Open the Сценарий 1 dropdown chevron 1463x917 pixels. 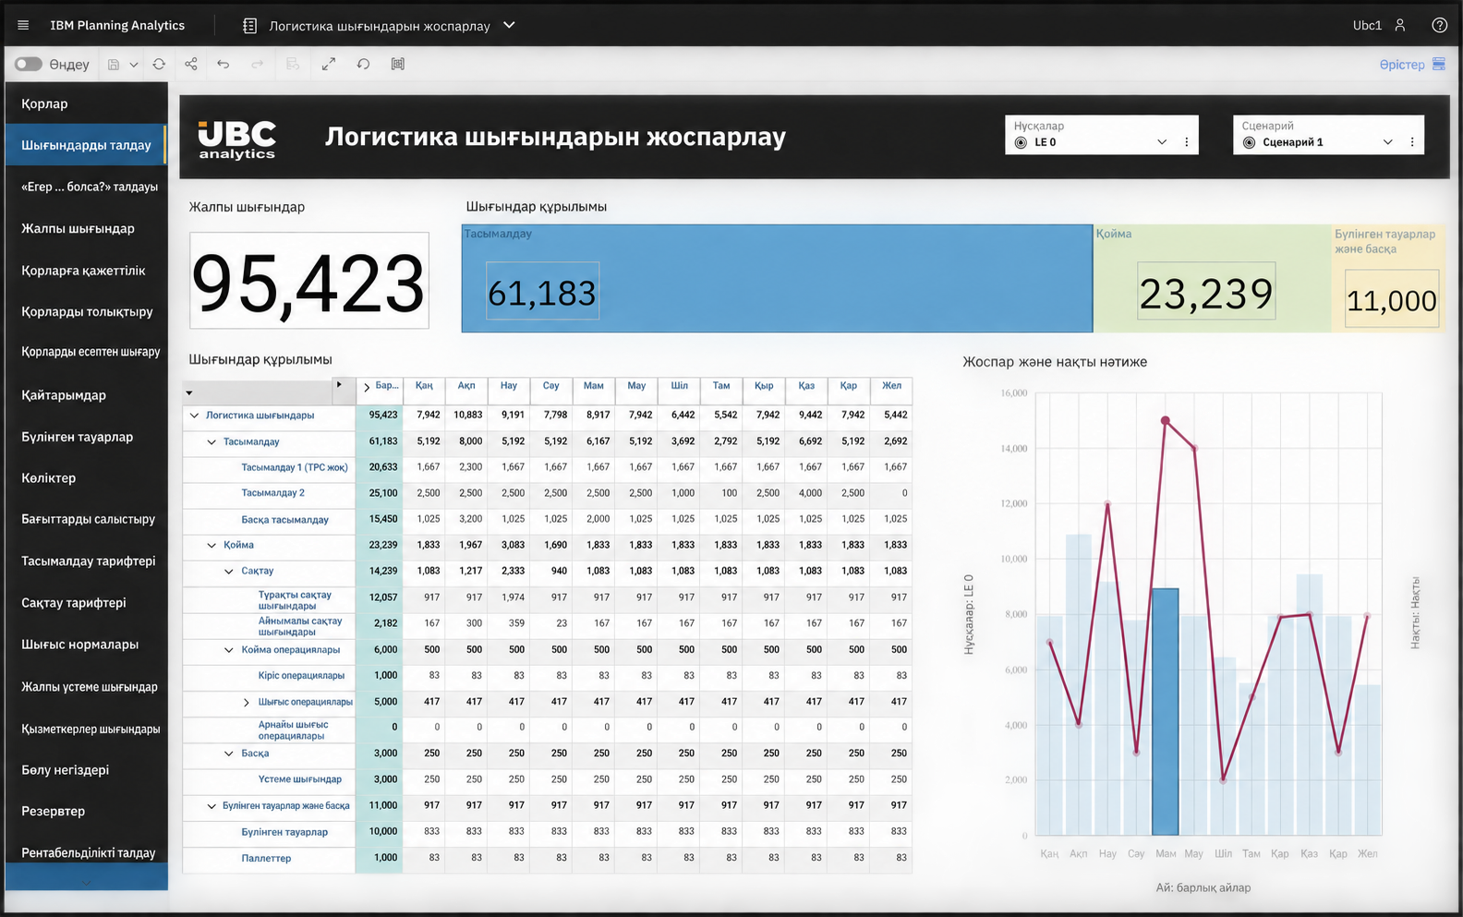point(1387,142)
